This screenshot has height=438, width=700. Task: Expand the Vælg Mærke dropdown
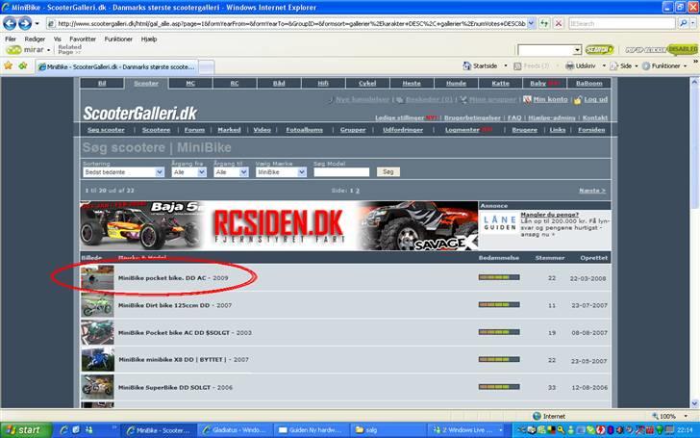pyautogui.click(x=281, y=172)
